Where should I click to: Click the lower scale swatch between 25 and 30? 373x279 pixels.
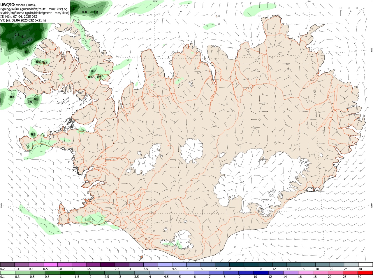click(350, 273)
